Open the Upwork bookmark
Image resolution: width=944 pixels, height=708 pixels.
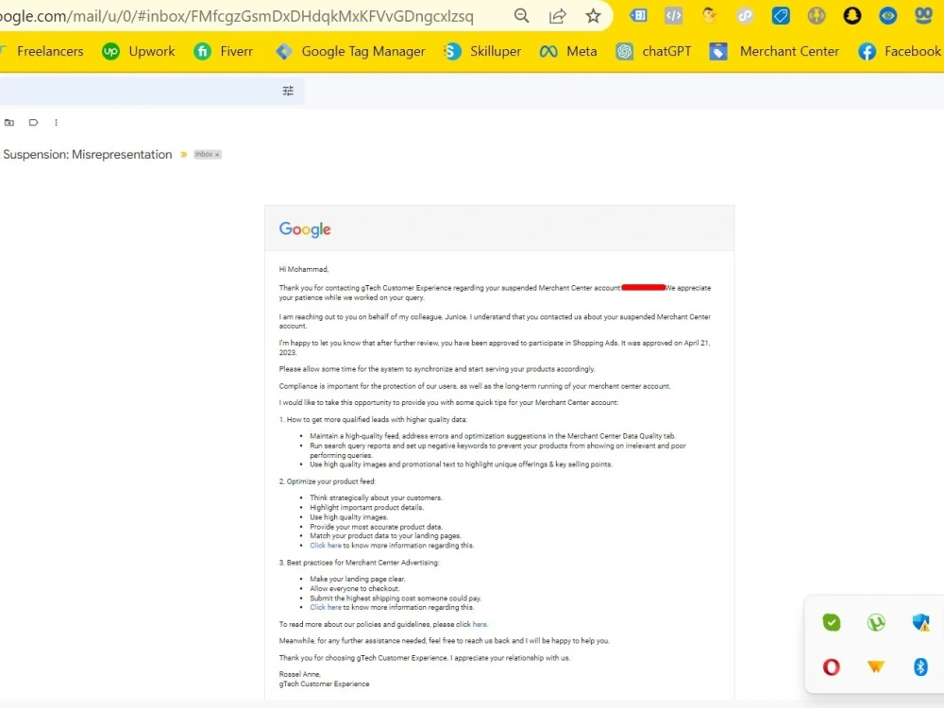click(x=139, y=52)
